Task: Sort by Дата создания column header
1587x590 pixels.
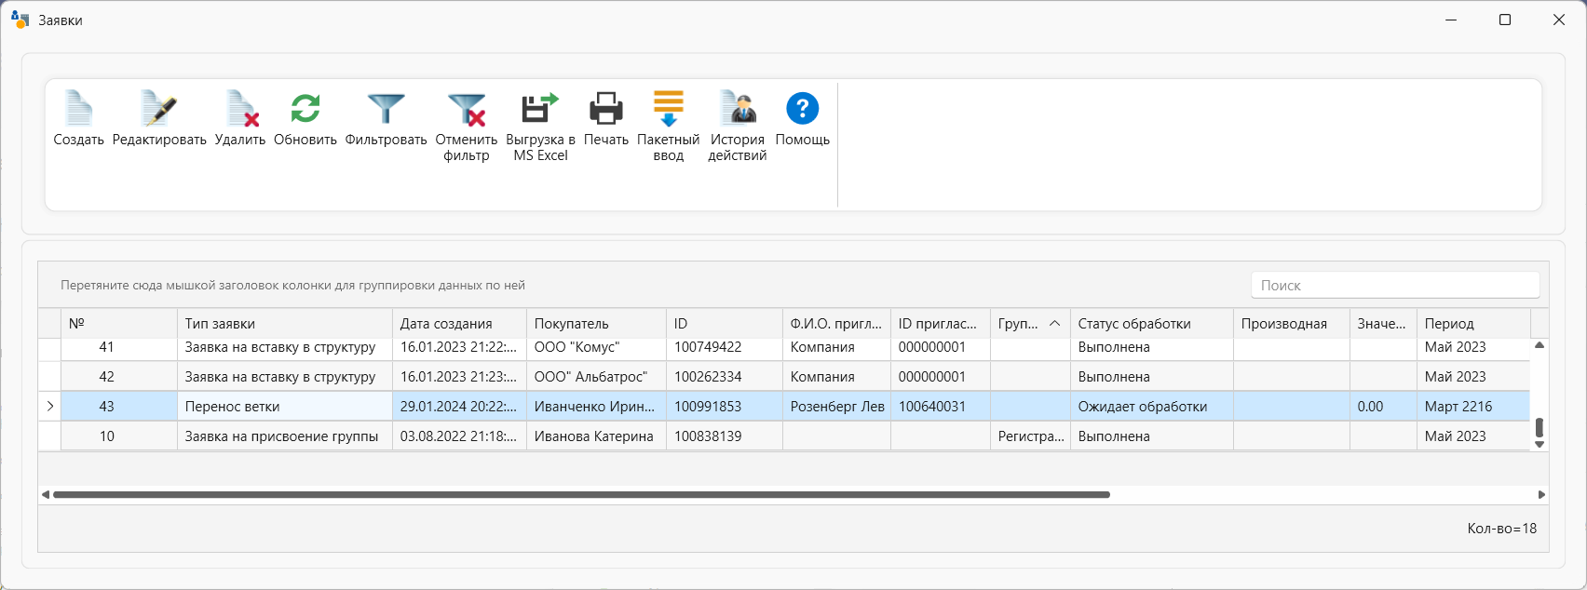Action: click(x=460, y=323)
